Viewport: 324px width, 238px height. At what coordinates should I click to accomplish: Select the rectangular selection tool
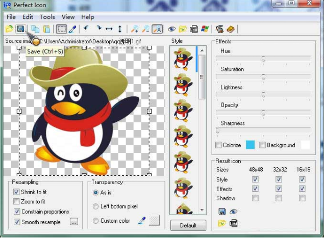pos(61,29)
